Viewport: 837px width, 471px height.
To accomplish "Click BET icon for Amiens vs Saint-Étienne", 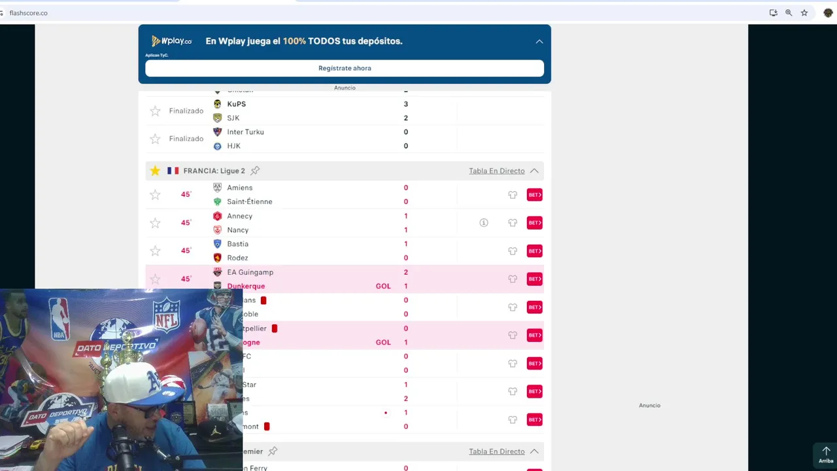I will (535, 195).
